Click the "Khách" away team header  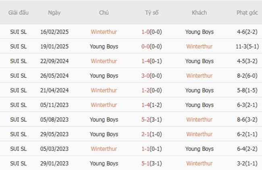tap(199, 12)
